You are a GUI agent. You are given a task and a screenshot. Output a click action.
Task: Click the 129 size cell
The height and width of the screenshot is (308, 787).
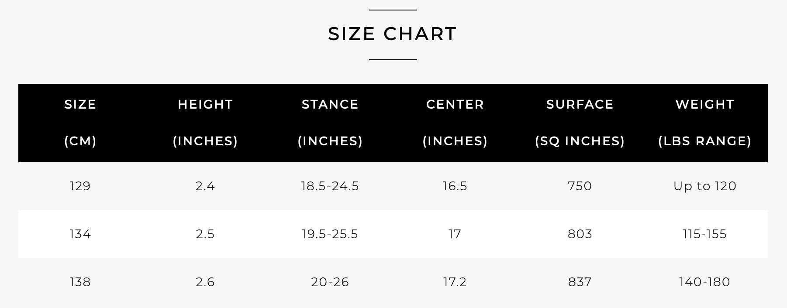(80, 186)
